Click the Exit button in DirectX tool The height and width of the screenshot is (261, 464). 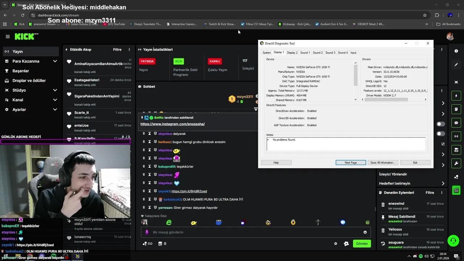[x=415, y=163]
